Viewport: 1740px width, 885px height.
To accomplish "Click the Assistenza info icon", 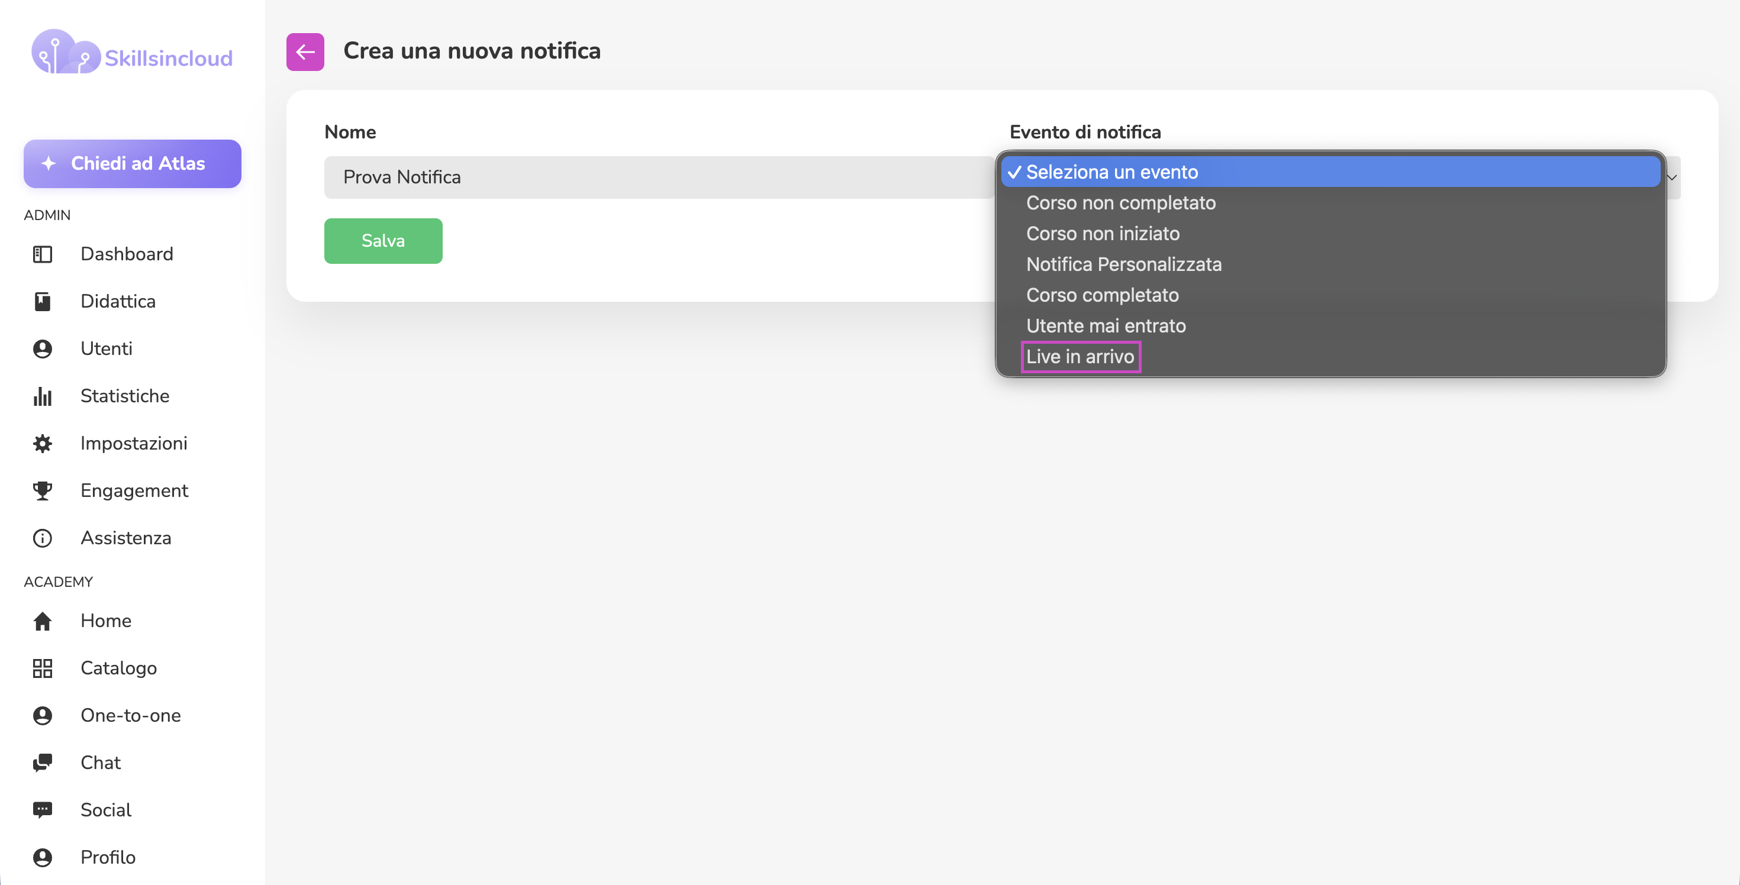I will (x=43, y=538).
